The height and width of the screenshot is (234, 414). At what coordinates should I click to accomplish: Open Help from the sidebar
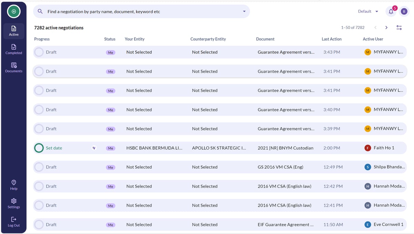pyautogui.click(x=14, y=185)
